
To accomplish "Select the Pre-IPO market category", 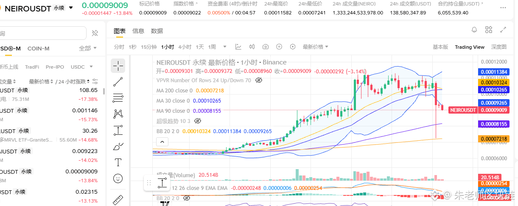I will coord(55,67).
